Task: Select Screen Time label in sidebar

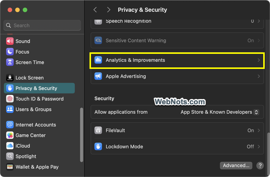Action: pyautogui.click(x=30, y=62)
